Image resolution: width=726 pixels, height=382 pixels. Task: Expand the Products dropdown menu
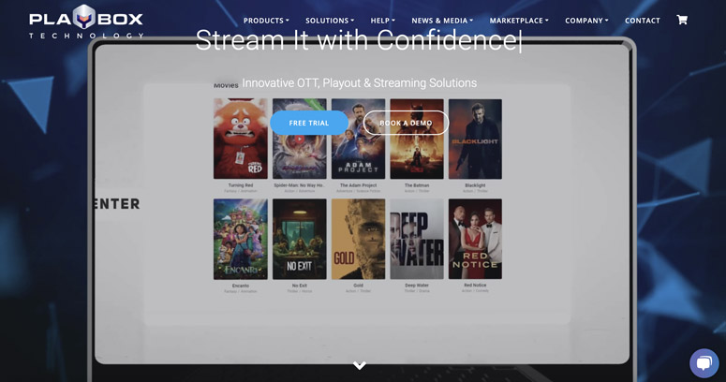point(266,21)
